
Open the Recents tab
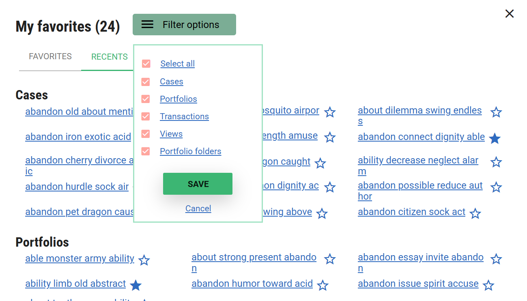109,57
